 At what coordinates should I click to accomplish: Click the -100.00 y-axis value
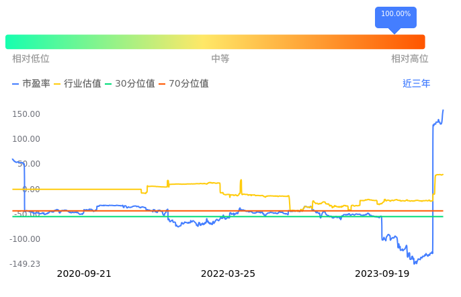tap(25, 239)
